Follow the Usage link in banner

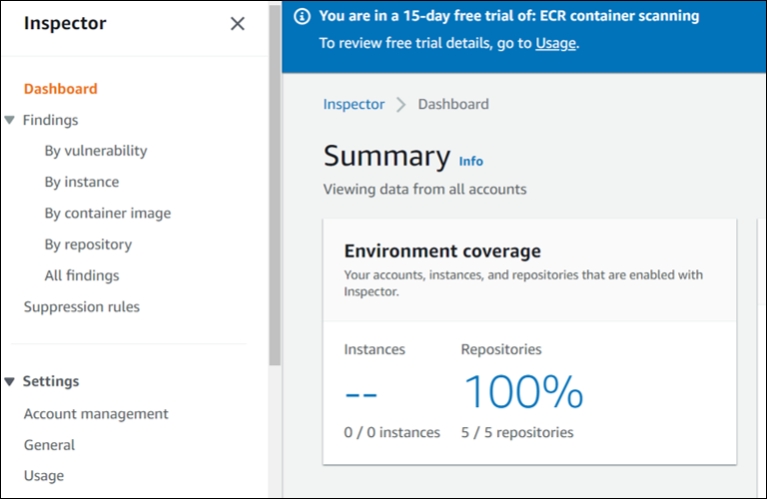coord(556,43)
